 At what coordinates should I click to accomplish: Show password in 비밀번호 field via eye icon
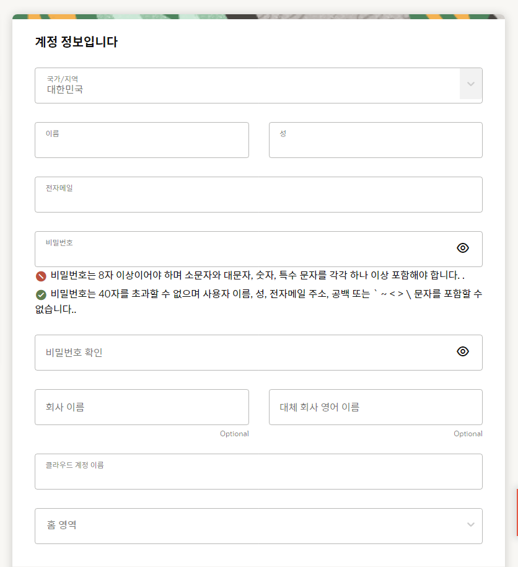point(463,248)
